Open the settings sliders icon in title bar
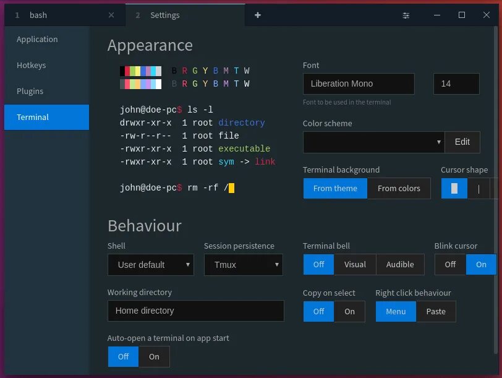The width and height of the screenshot is (502, 378). coord(406,15)
